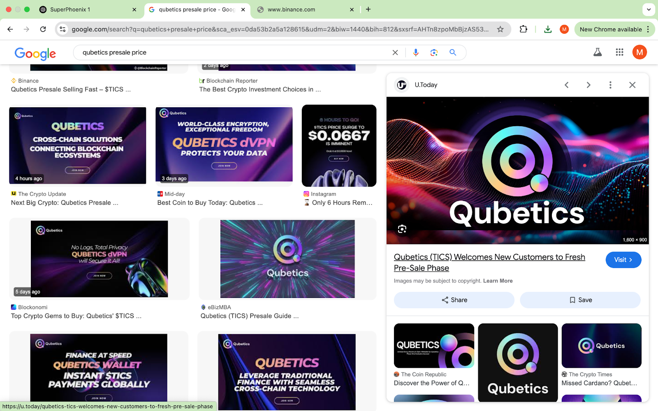Open Best Crypto Investment Choices result

click(x=260, y=89)
